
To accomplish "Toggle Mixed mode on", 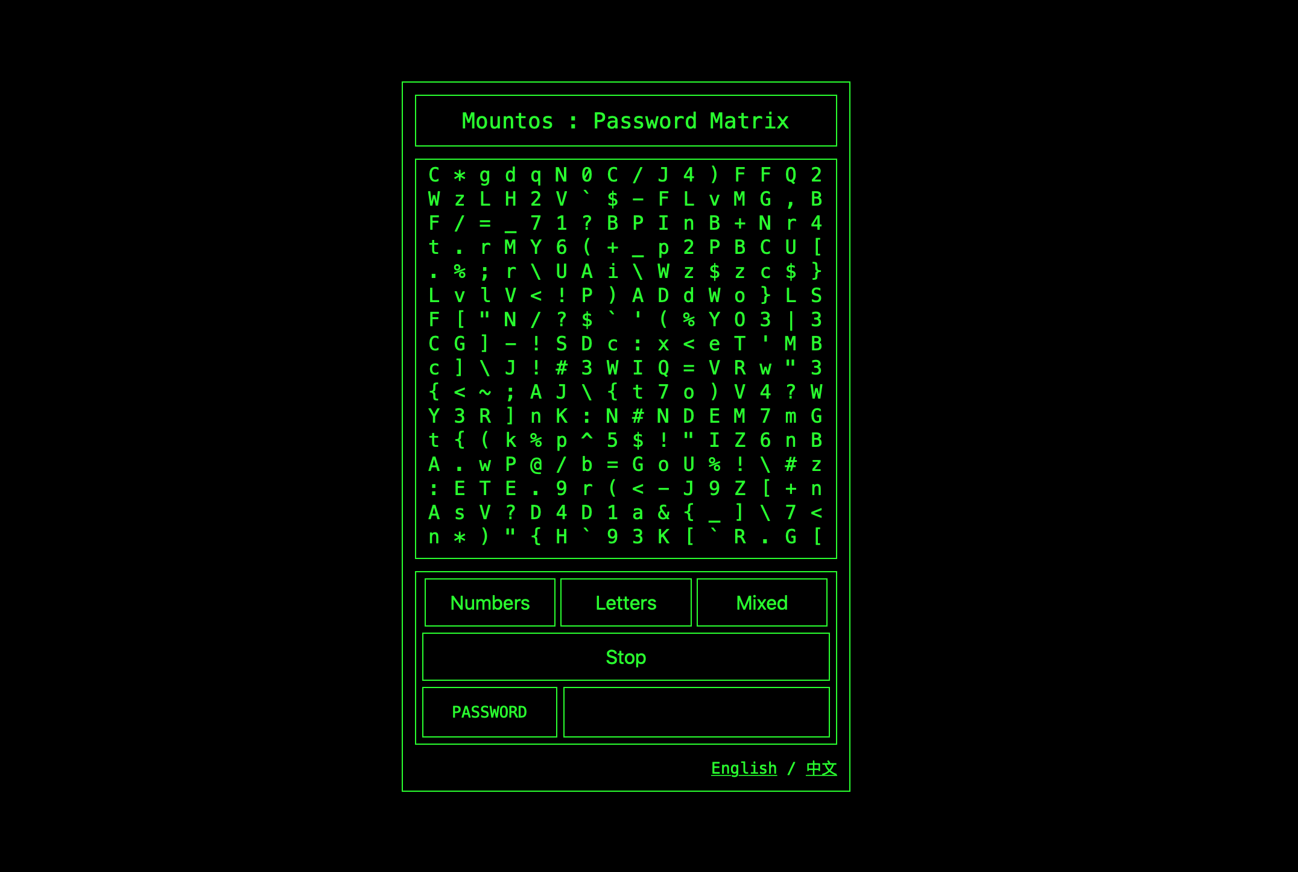I will (761, 601).
